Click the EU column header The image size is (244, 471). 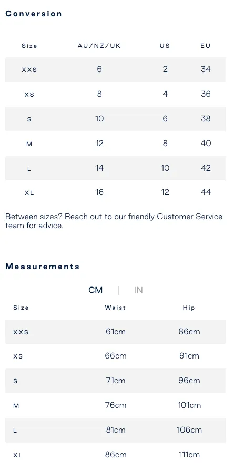point(206,46)
